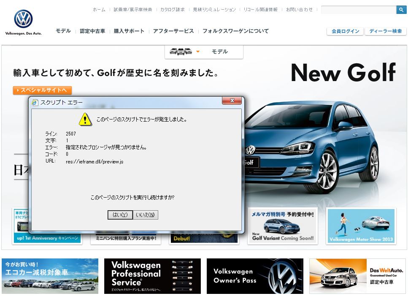The image size is (408, 296).
Task: Open the Volkswagen Owner's Pass banner
Action: pyautogui.click(x=255, y=276)
